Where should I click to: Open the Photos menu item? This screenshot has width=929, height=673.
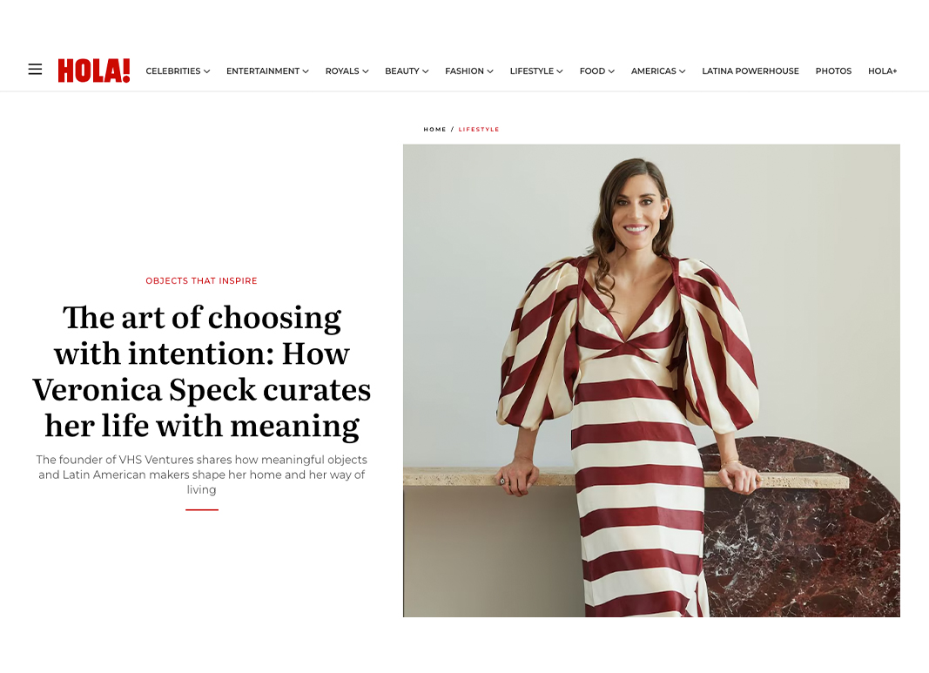[833, 71]
